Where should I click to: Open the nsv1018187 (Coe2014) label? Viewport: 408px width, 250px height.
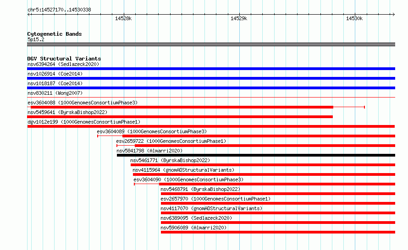pos(55,83)
